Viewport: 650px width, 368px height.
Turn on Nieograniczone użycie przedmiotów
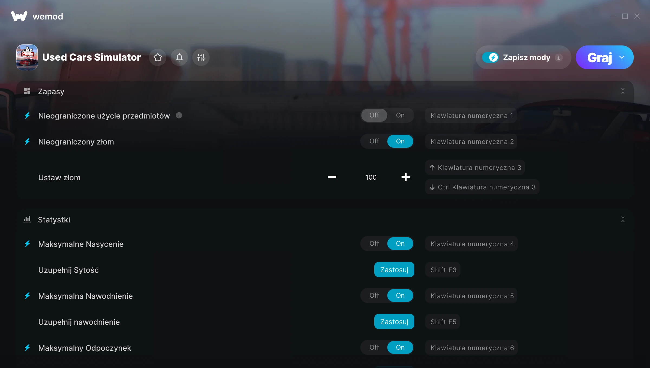point(400,115)
